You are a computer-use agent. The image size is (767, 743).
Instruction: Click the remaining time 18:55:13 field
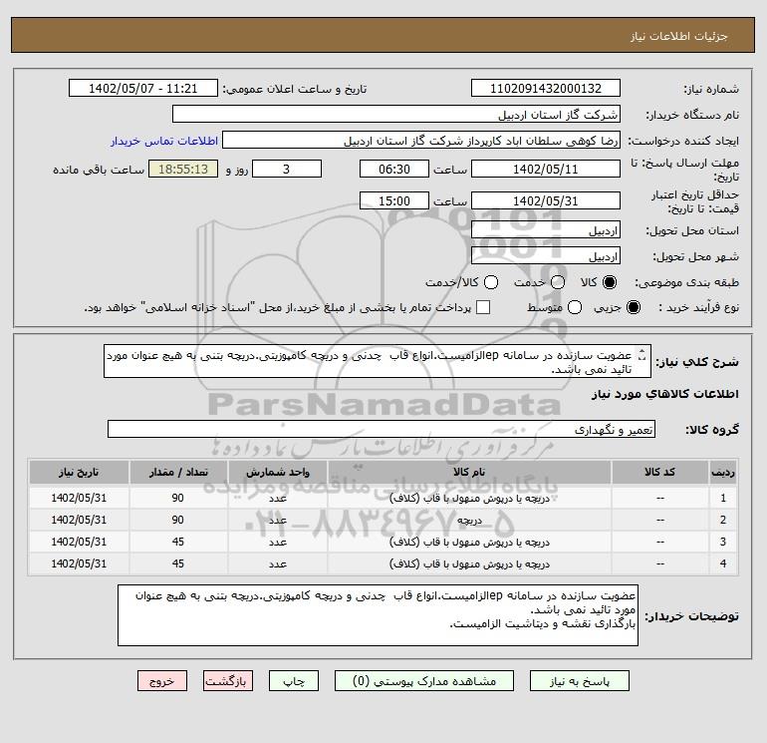coord(183,169)
